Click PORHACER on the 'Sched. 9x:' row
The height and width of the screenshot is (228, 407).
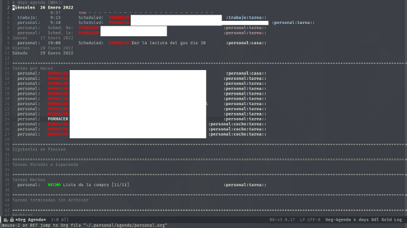pos(89,28)
